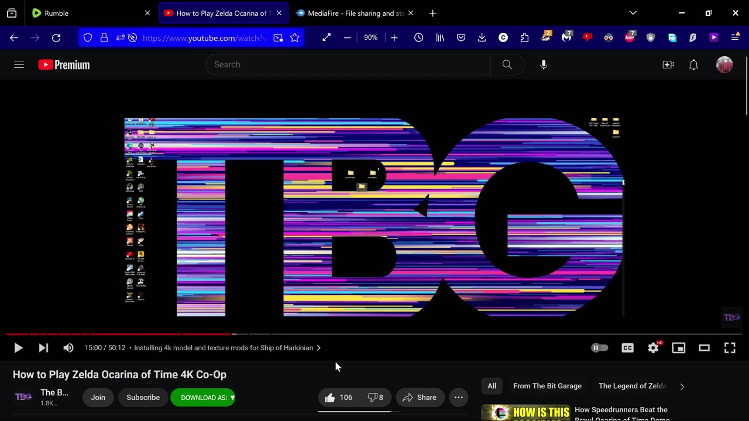Open the Firefox application menu

coord(735,37)
